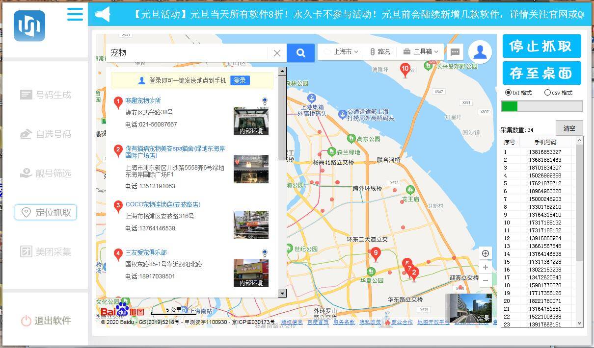Zoom in the map with the plus icon
Screen dimensions: 594x348
(x=486, y=267)
